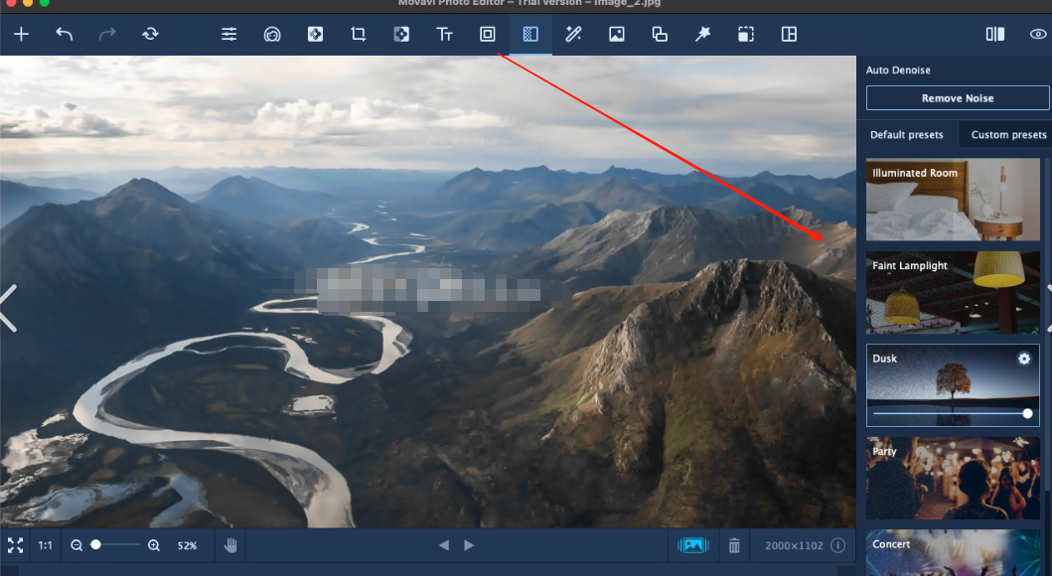The height and width of the screenshot is (576, 1052).
Task: Zoom out with the minus magnifier
Action: point(76,546)
